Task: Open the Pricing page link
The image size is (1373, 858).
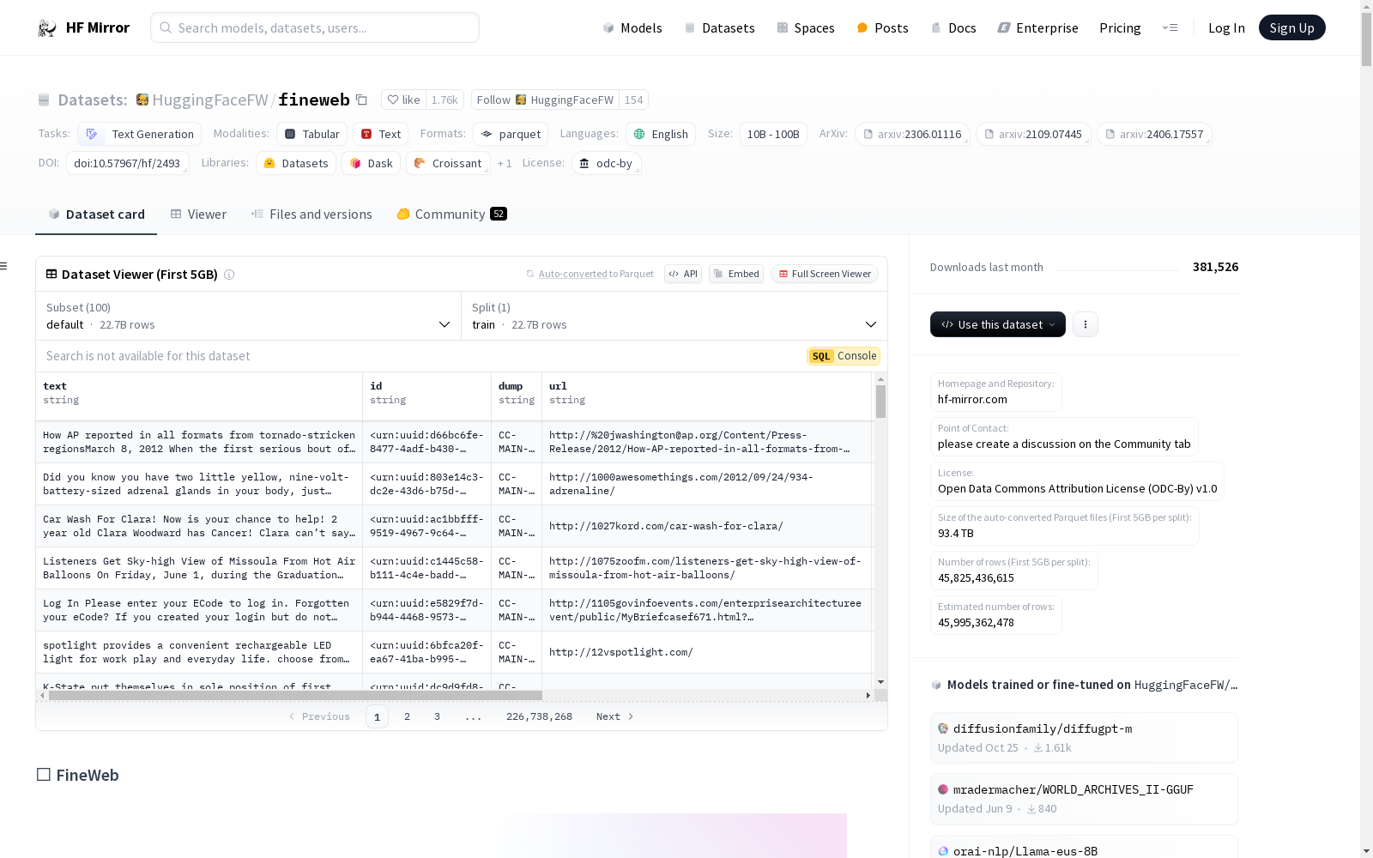Action: point(1120,28)
